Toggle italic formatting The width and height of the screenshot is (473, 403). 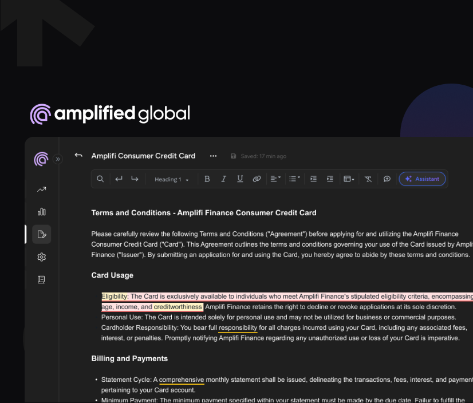(223, 179)
